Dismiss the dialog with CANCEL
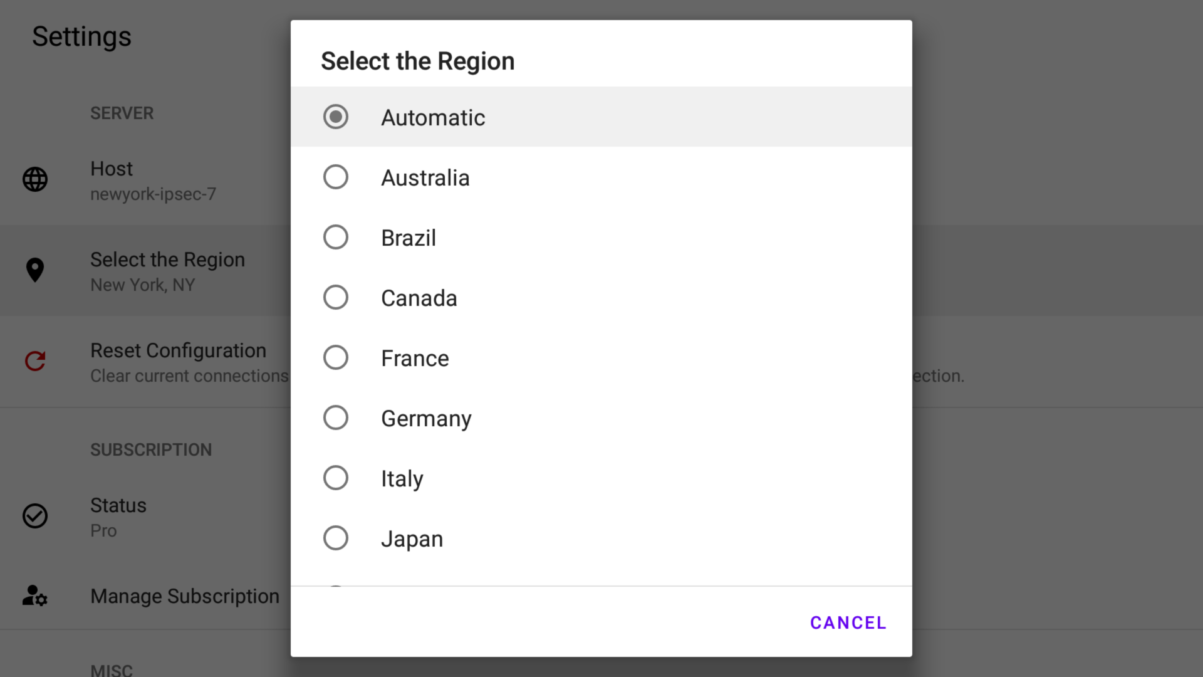The height and width of the screenshot is (677, 1203). click(x=847, y=622)
